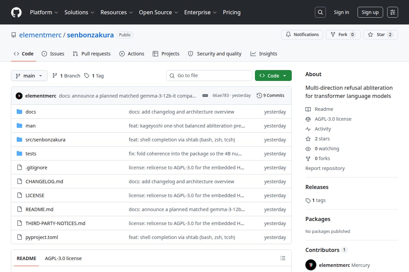Switch to the Insights tab
Image resolution: width=409 pixels, height=272 pixels.
264,54
